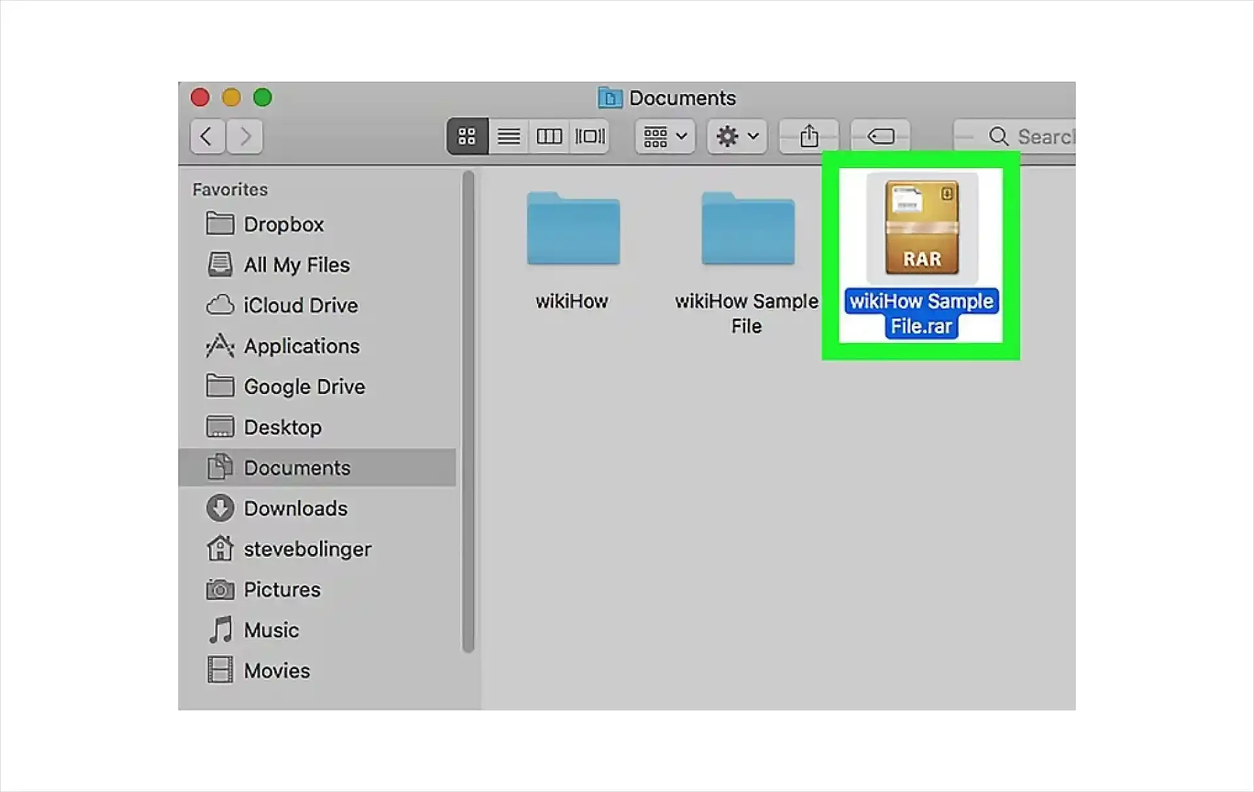Minimize the window with yellow button

click(x=231, y=97)
